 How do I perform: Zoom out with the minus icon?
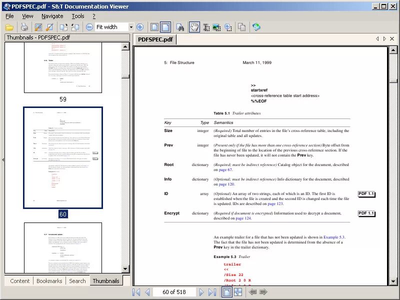pos(89,27)
